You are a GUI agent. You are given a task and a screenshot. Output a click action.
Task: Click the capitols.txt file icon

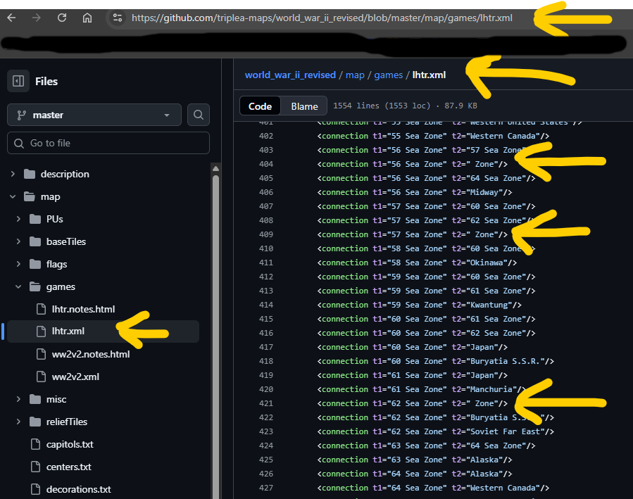click(35, 445)
